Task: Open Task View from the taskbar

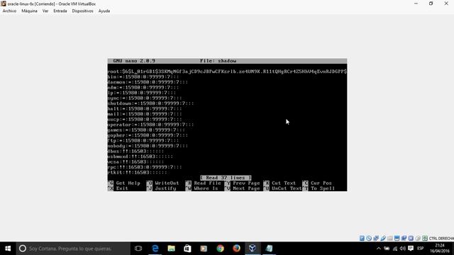Action: (138, 249)
